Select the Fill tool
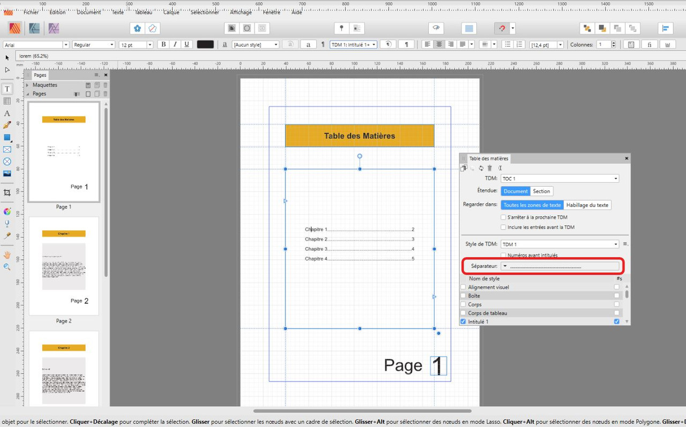The width and height of the screenshot is (686, 427). click(7, 211)
